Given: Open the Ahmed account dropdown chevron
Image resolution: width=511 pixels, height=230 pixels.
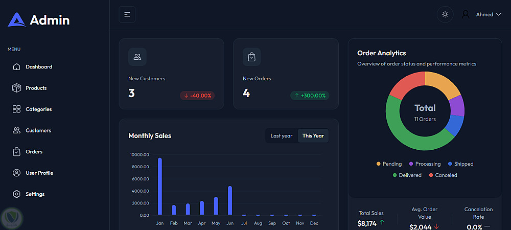Looking at the screenshot, I should 498,14.
